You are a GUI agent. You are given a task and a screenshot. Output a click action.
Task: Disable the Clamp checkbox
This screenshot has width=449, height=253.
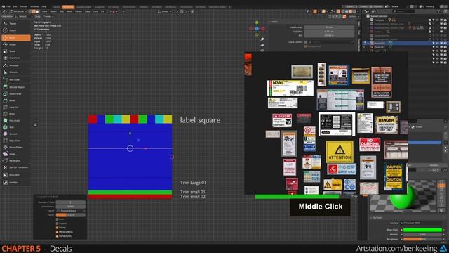pos(58,228)
